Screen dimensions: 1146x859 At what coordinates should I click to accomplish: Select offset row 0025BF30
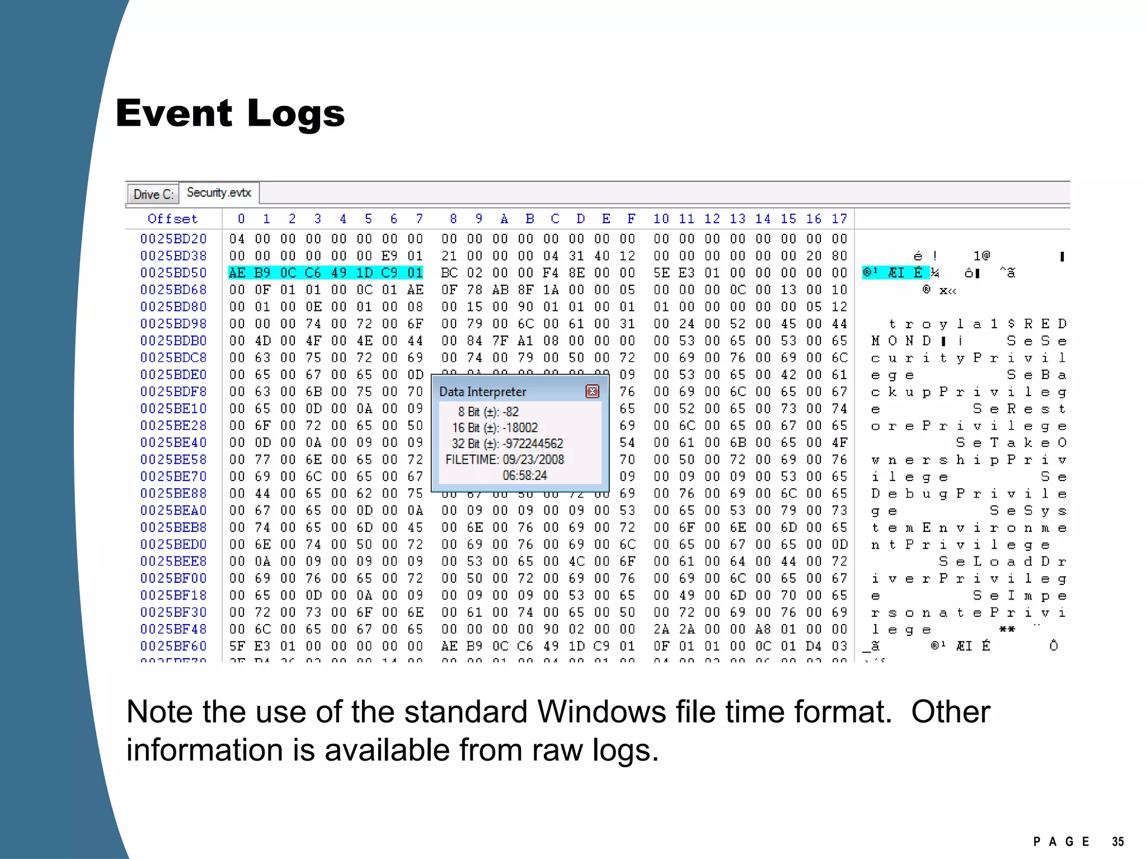click(173, 612)
